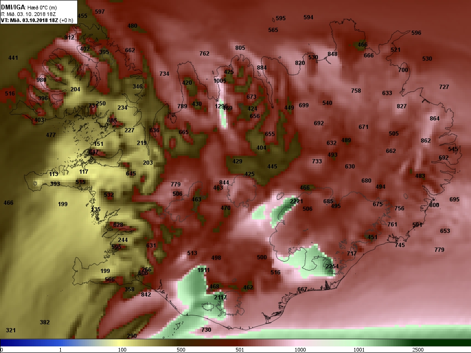Click the map value 2117
This screenshot has width=471, height=353.
220,297
